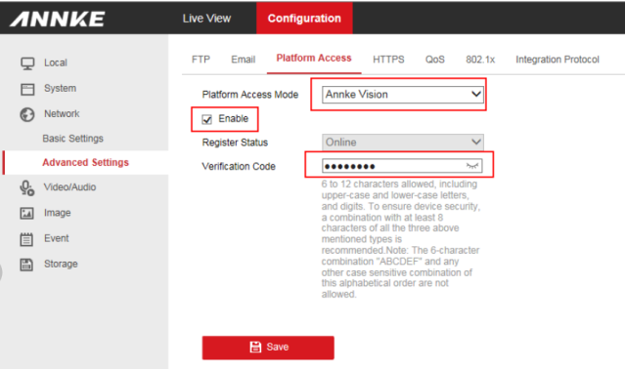Click the Save button

(268, 348)
